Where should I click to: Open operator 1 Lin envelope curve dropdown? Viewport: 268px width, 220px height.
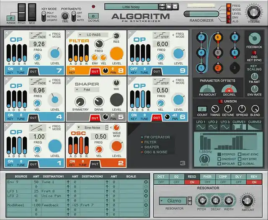38,128
